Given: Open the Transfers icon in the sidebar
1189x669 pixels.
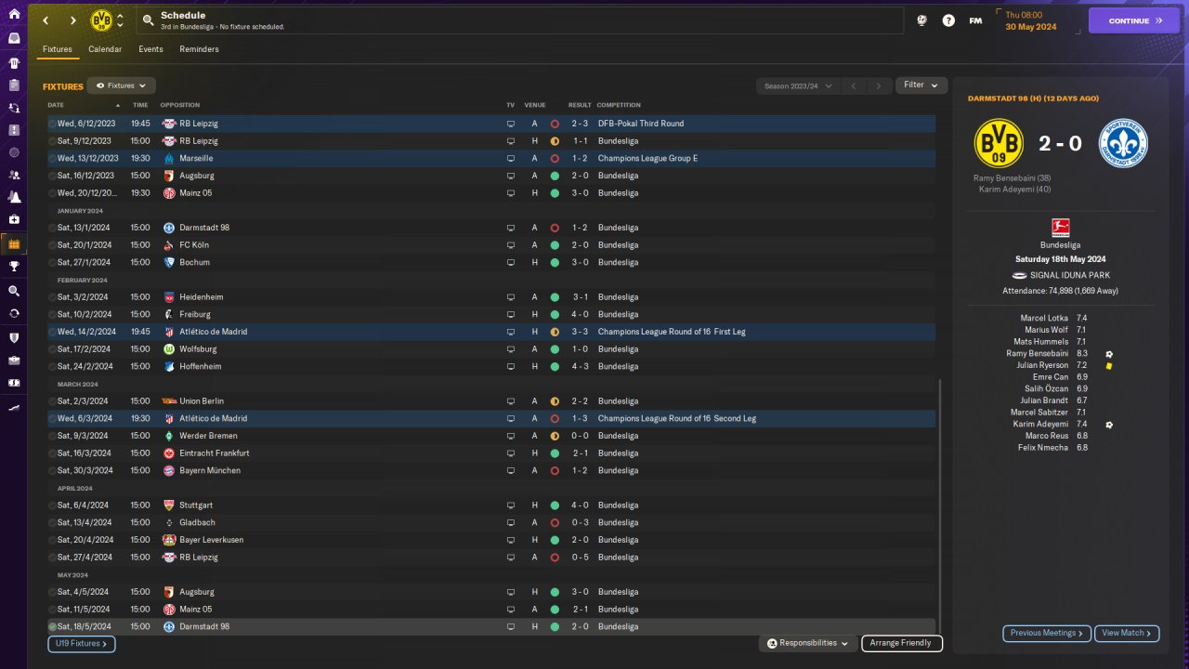Looking at the screenshot, I should 14,313.
